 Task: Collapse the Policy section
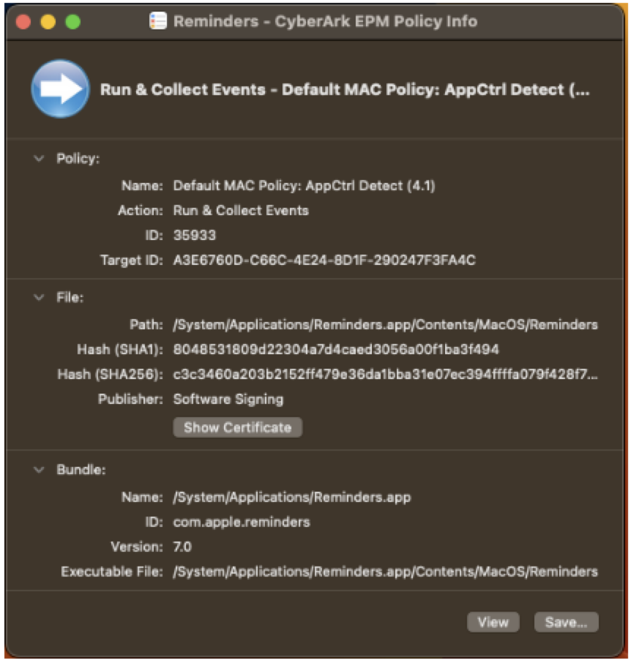(x=40, y=158)
